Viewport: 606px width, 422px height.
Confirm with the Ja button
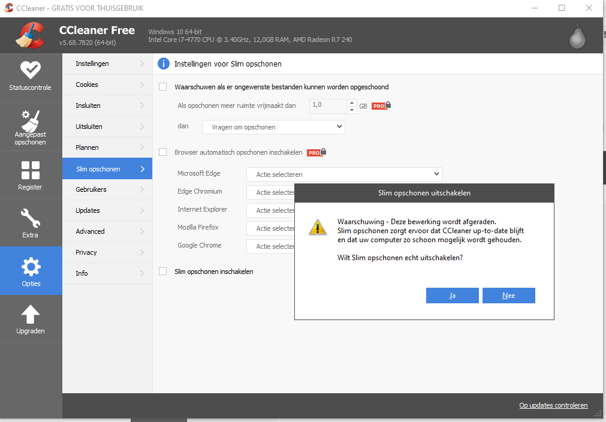452,296
